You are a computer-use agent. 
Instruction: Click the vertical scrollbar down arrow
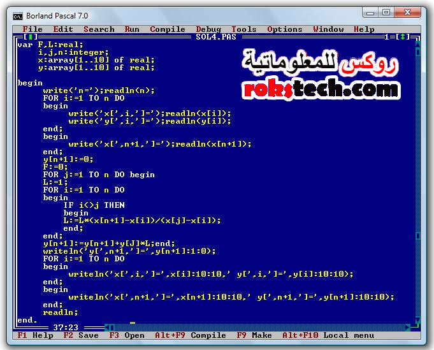point(418,320)
